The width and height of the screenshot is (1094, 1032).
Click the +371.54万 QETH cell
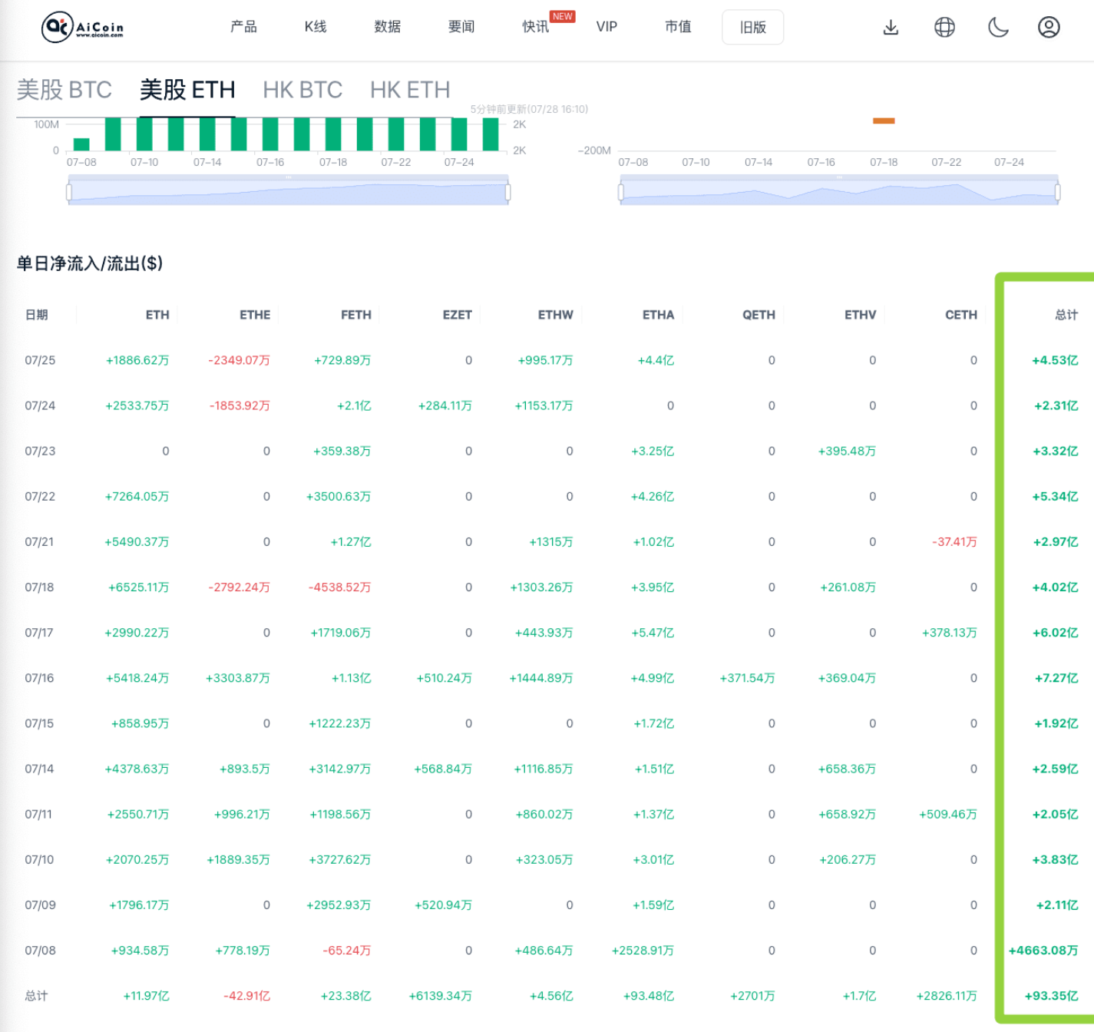pyautogui.click(x=747, y=678)
